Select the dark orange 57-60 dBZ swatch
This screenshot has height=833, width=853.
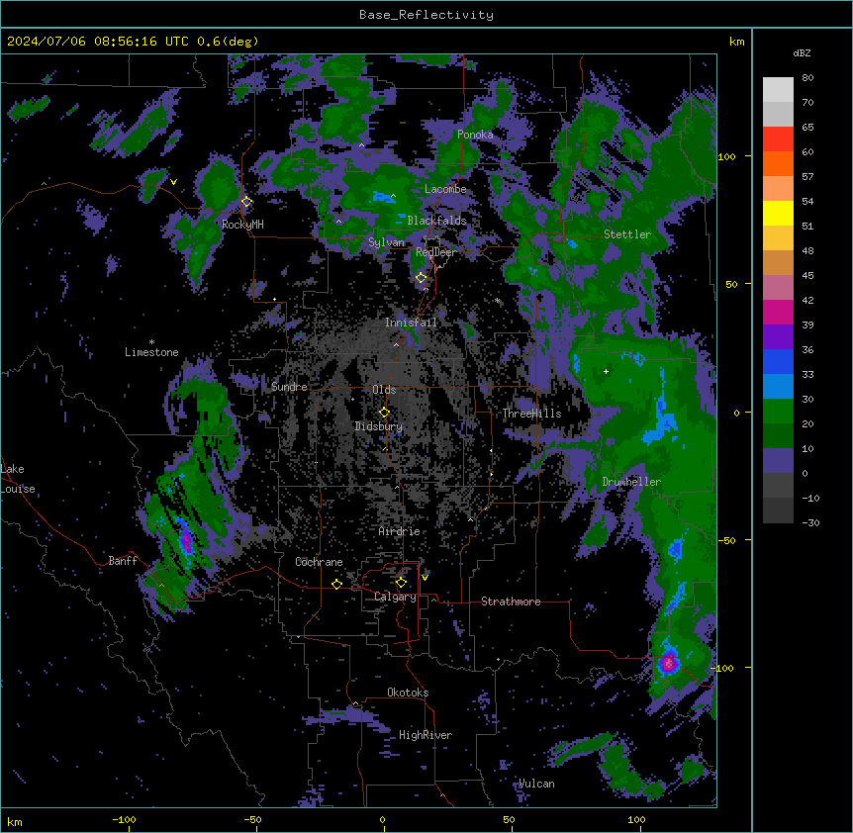click(x=778, y=163)
